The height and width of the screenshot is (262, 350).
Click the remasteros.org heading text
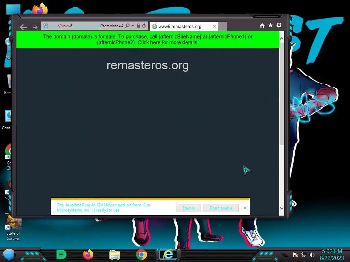click(148, 65)
